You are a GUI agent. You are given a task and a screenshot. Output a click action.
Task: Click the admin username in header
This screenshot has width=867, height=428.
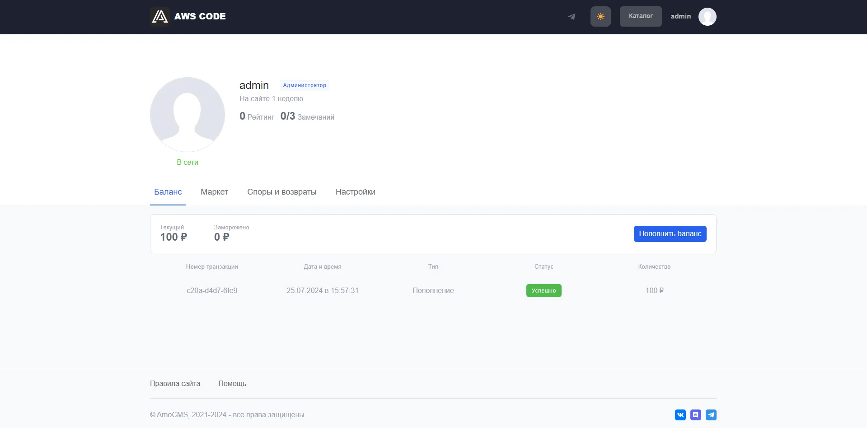coord(681,16)
